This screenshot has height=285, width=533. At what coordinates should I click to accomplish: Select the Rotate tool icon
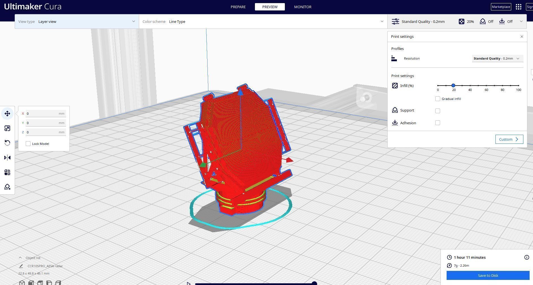tap(7, 143)
